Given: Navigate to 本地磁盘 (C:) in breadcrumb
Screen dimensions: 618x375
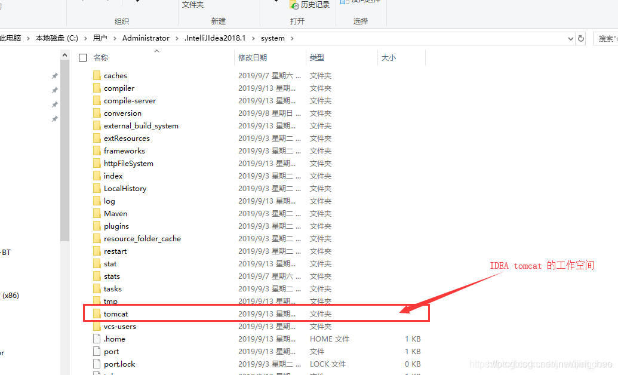Looking at the screenshot, I should point(57,38).
